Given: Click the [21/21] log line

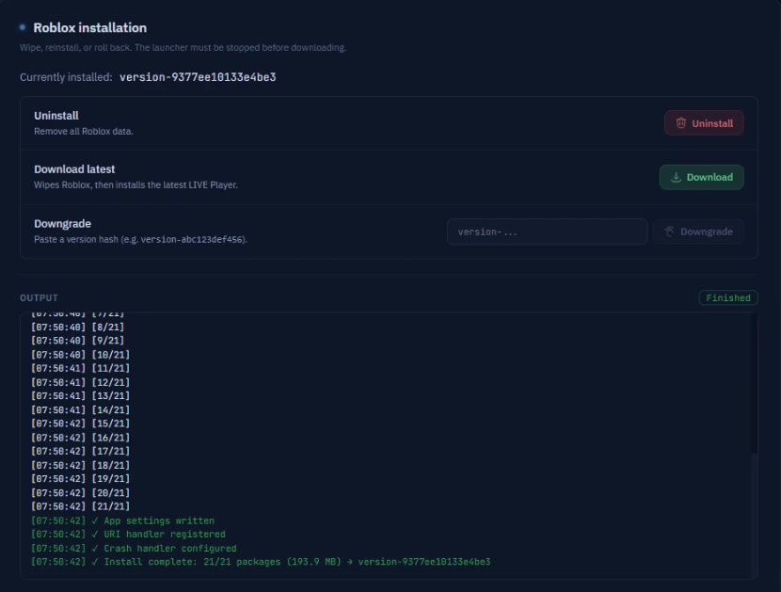Looking at the screenshot, I should point(80,506).
